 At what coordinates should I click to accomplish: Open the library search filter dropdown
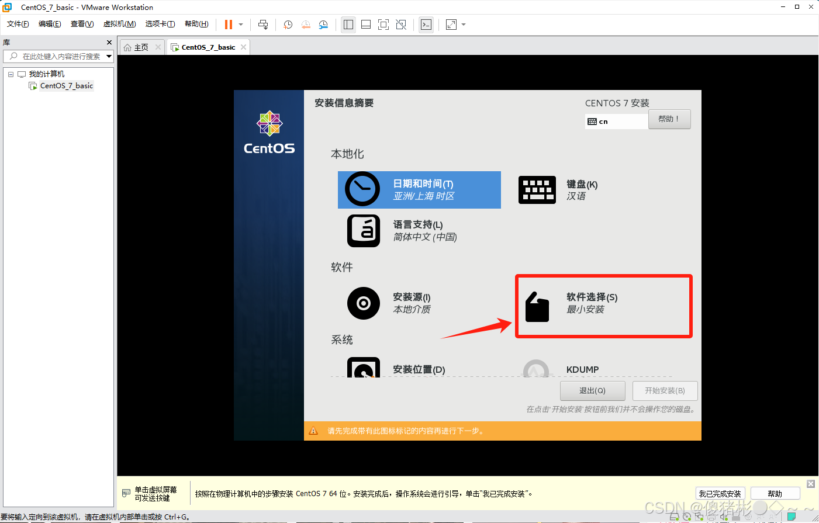pyautogui.click(x=109, y=56)
